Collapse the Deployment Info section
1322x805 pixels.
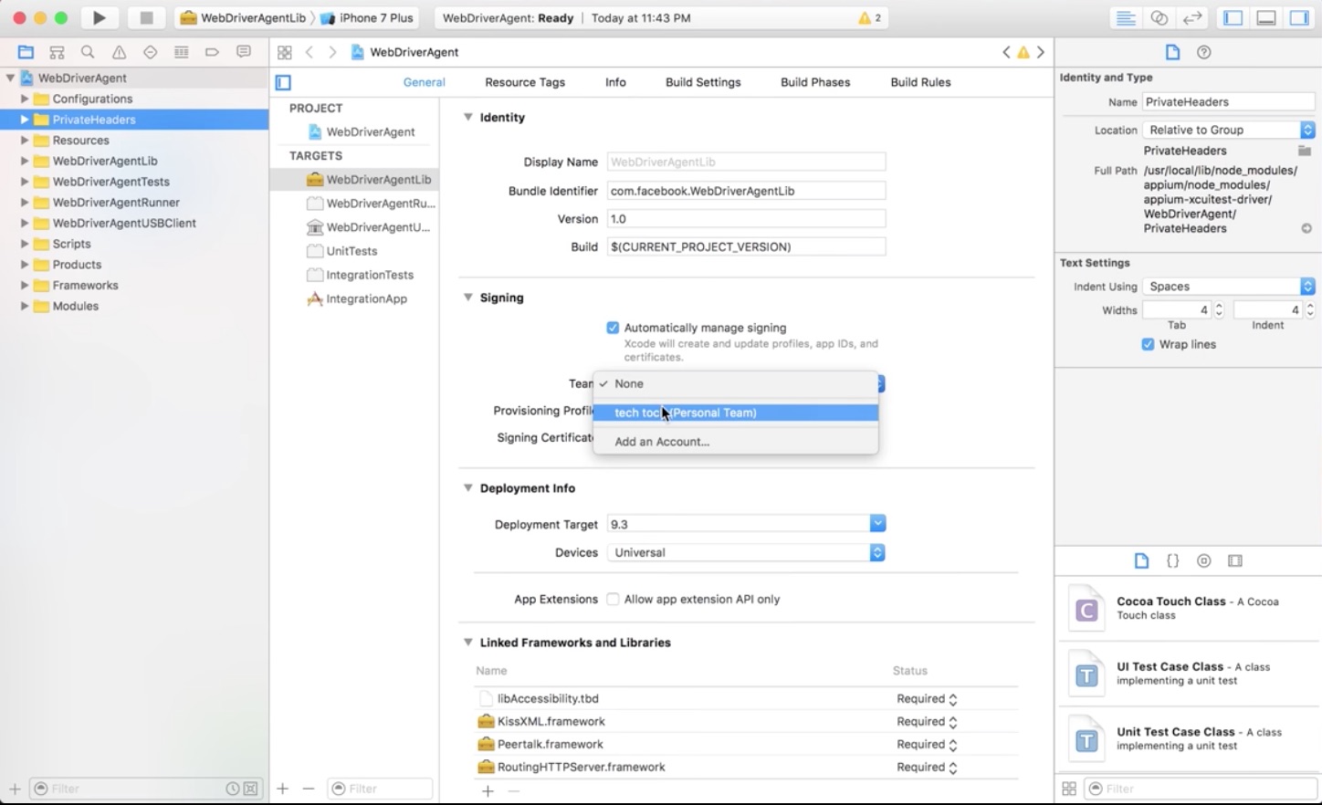(x=467, y=488)
